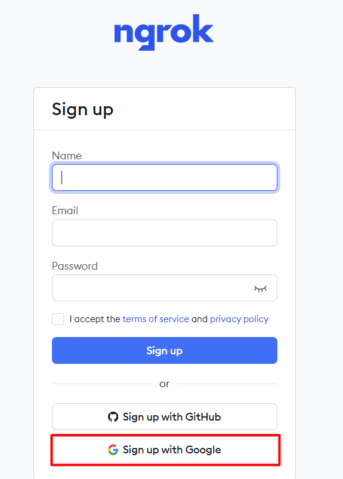Screen dimensions: 343x479
Task: Click the ngrok logo at top
Action: [164, 32]
